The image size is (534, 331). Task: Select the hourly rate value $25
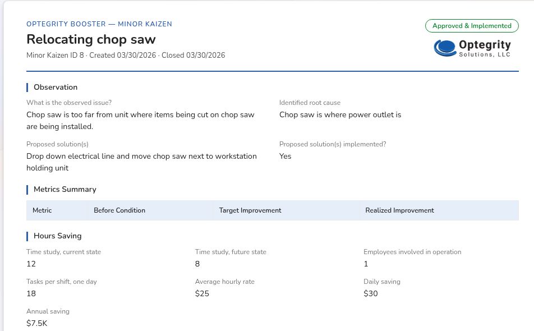pyautogui.click(x=202, y=293)
